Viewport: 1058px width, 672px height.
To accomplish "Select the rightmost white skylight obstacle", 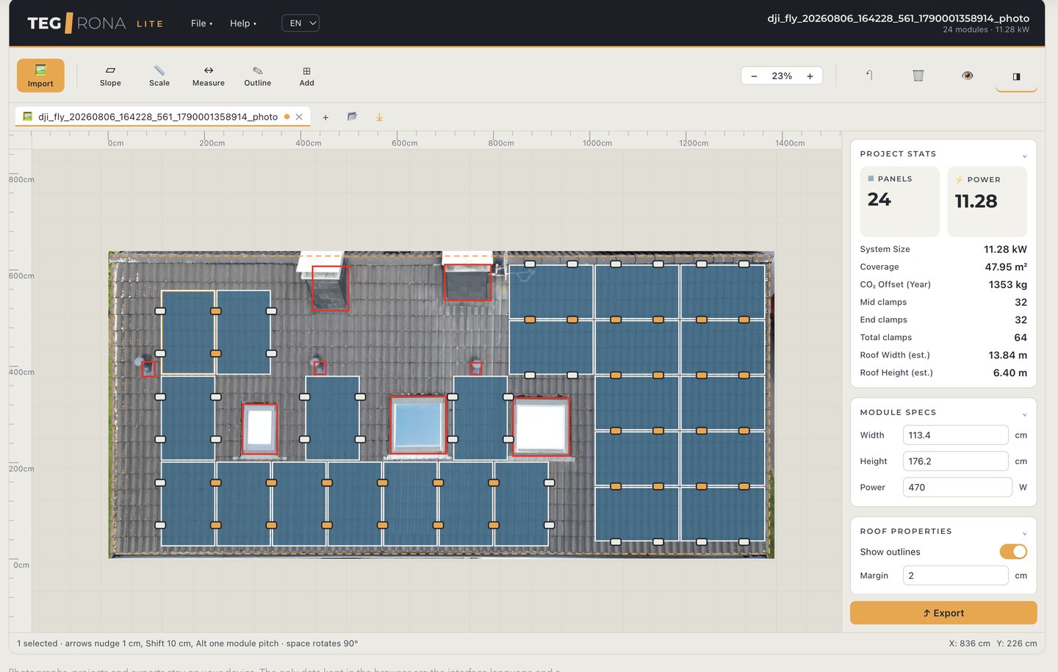I will click(541, 426).
